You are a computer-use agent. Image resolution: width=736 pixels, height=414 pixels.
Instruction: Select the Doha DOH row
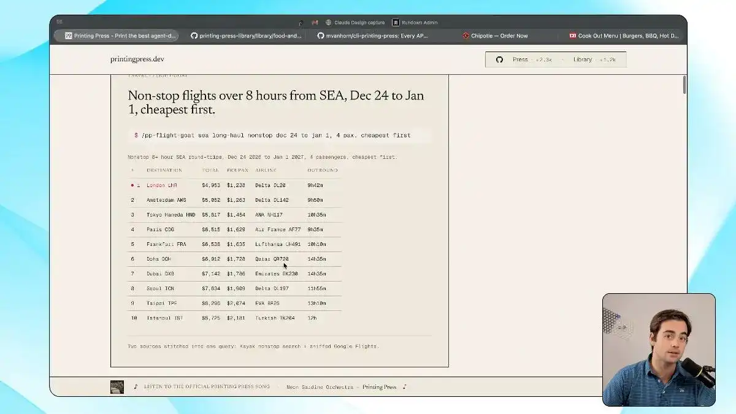pyautogui.click(x=234, y=259)
